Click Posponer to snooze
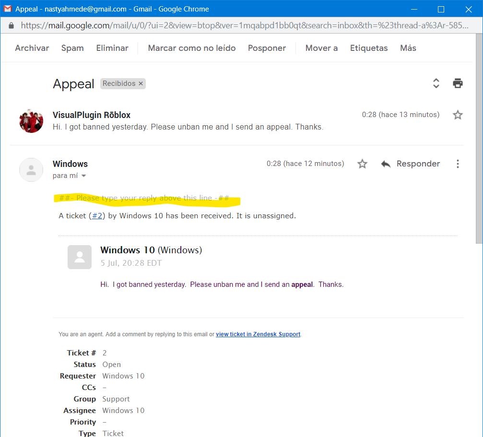 tap(267, 48)
